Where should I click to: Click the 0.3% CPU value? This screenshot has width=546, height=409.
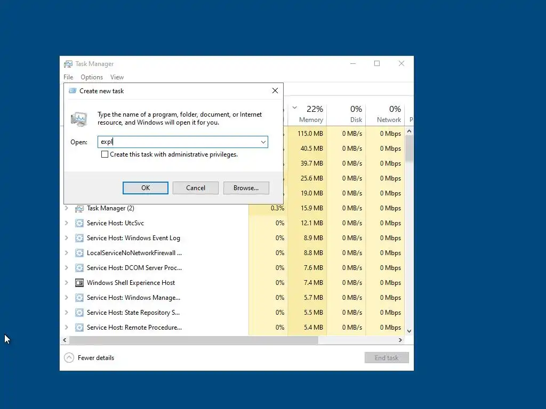click(x=277, y=208)
